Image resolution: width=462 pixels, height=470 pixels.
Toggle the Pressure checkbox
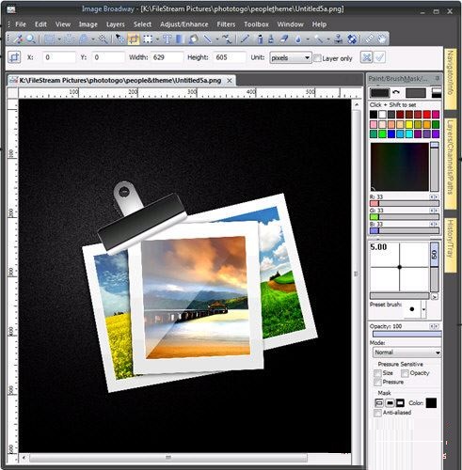[x=378, y=383]
